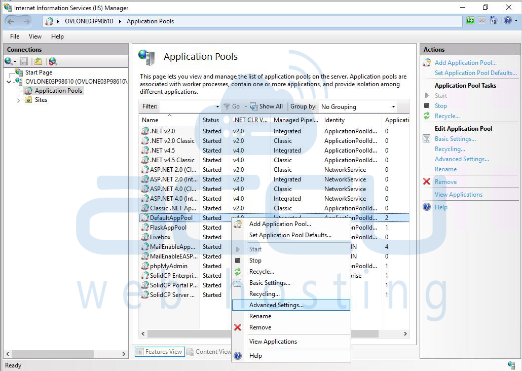The height and width of the screenshot is (371, 522).
Task: Choose Set Application Pool Defaults in context menu
Action: pyautogui.click(x=291, y=235)
